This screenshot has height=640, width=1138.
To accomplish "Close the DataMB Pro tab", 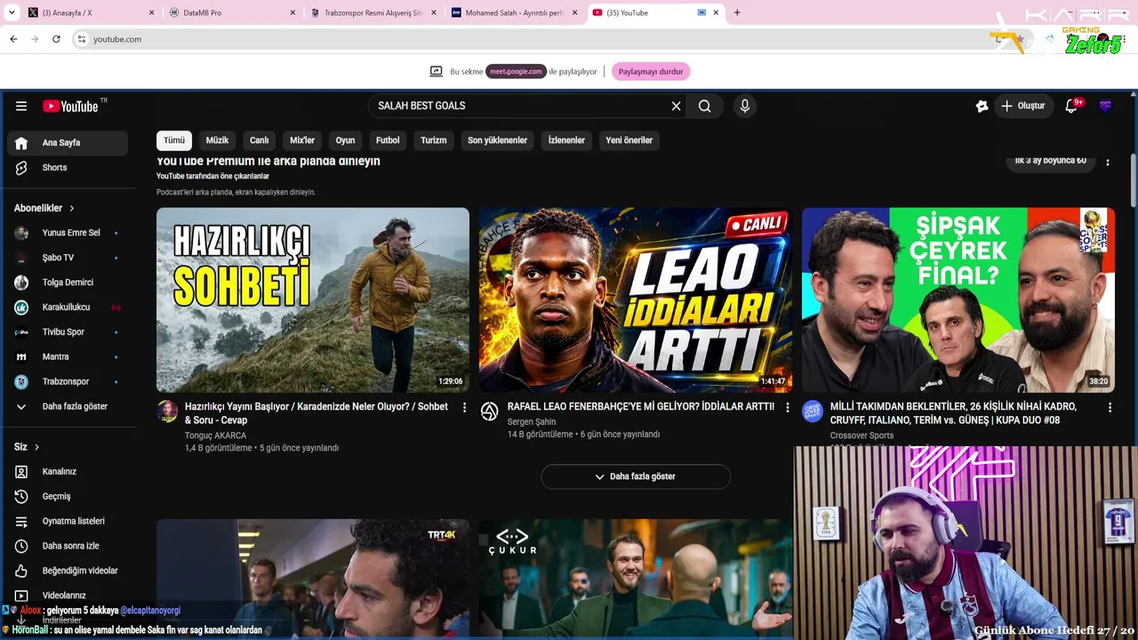I will pyautogui.click(x=293, y=12).
